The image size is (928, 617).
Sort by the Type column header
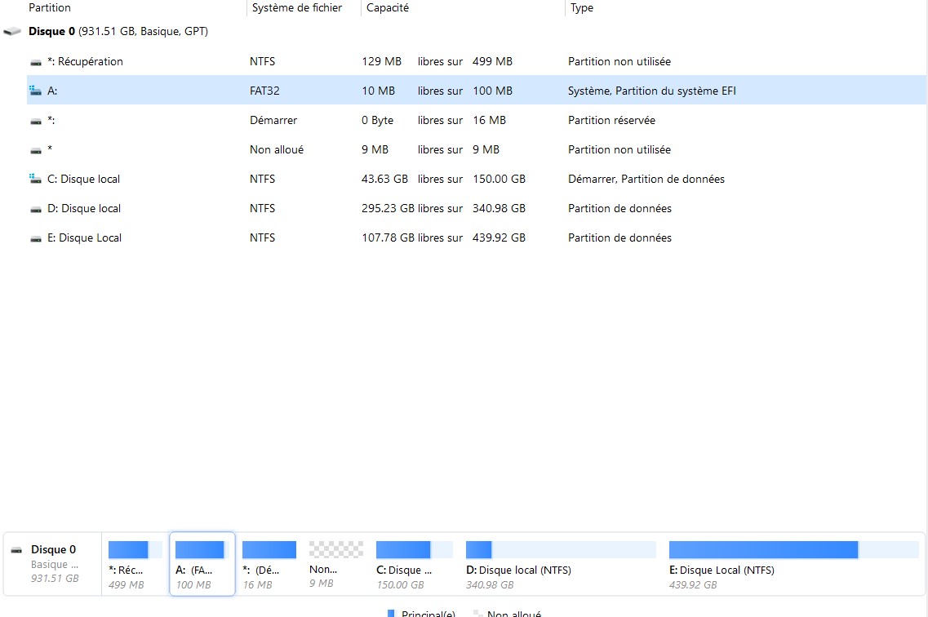point(582,7)
